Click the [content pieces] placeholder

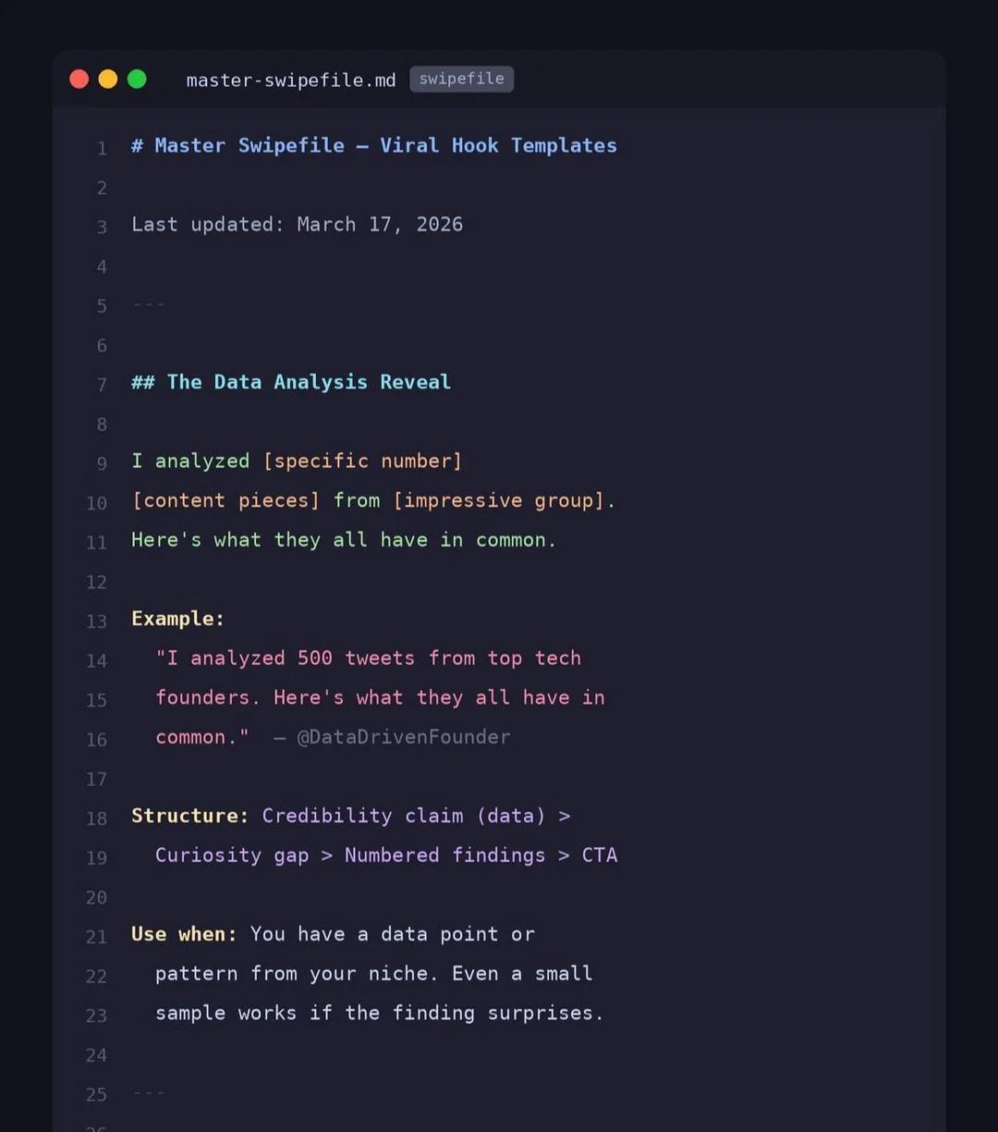coord(225,500)
